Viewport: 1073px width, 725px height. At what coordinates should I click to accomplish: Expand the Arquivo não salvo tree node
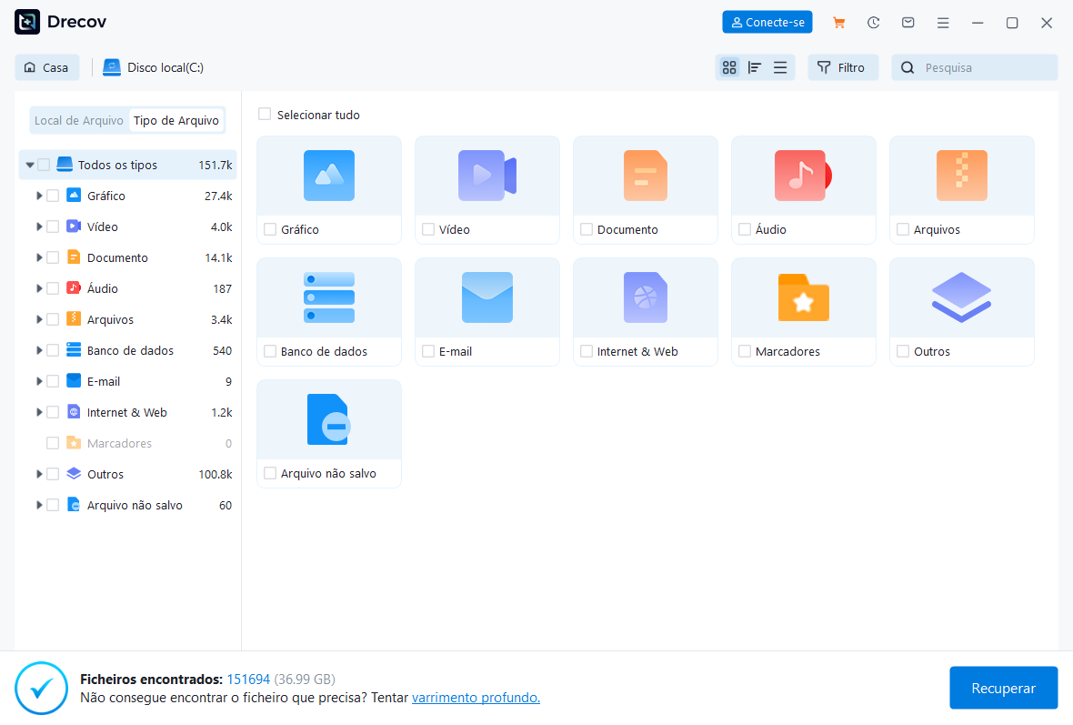coord(39,505)
